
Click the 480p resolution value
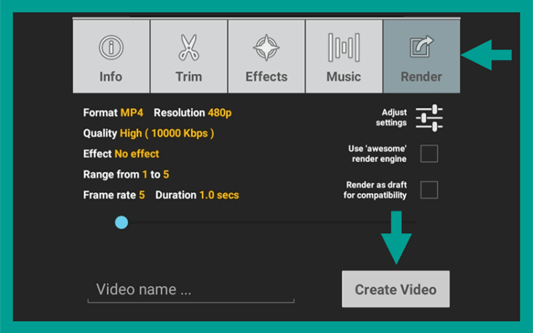coord(220,113)
